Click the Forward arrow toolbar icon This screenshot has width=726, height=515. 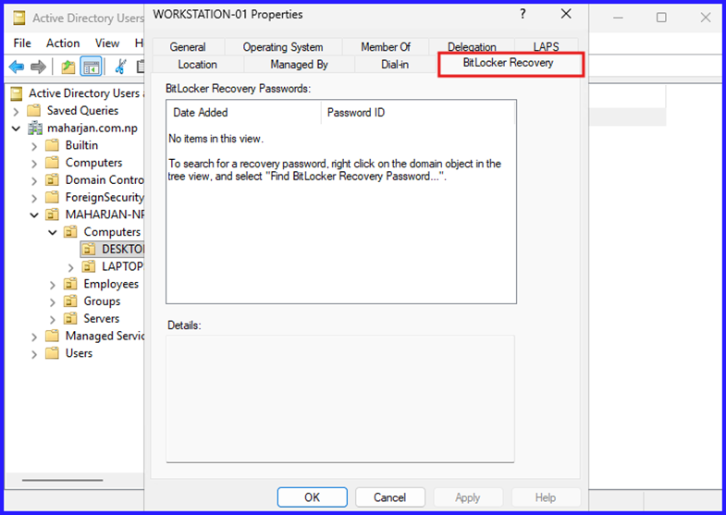click(38, 67)
